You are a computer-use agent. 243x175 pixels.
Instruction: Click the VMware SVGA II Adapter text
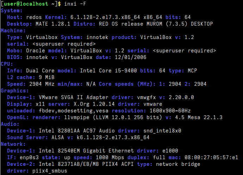(74, 97)
